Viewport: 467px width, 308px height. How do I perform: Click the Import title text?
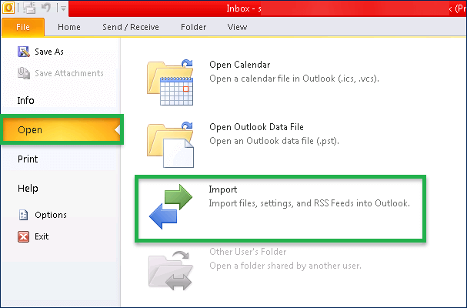223,189
